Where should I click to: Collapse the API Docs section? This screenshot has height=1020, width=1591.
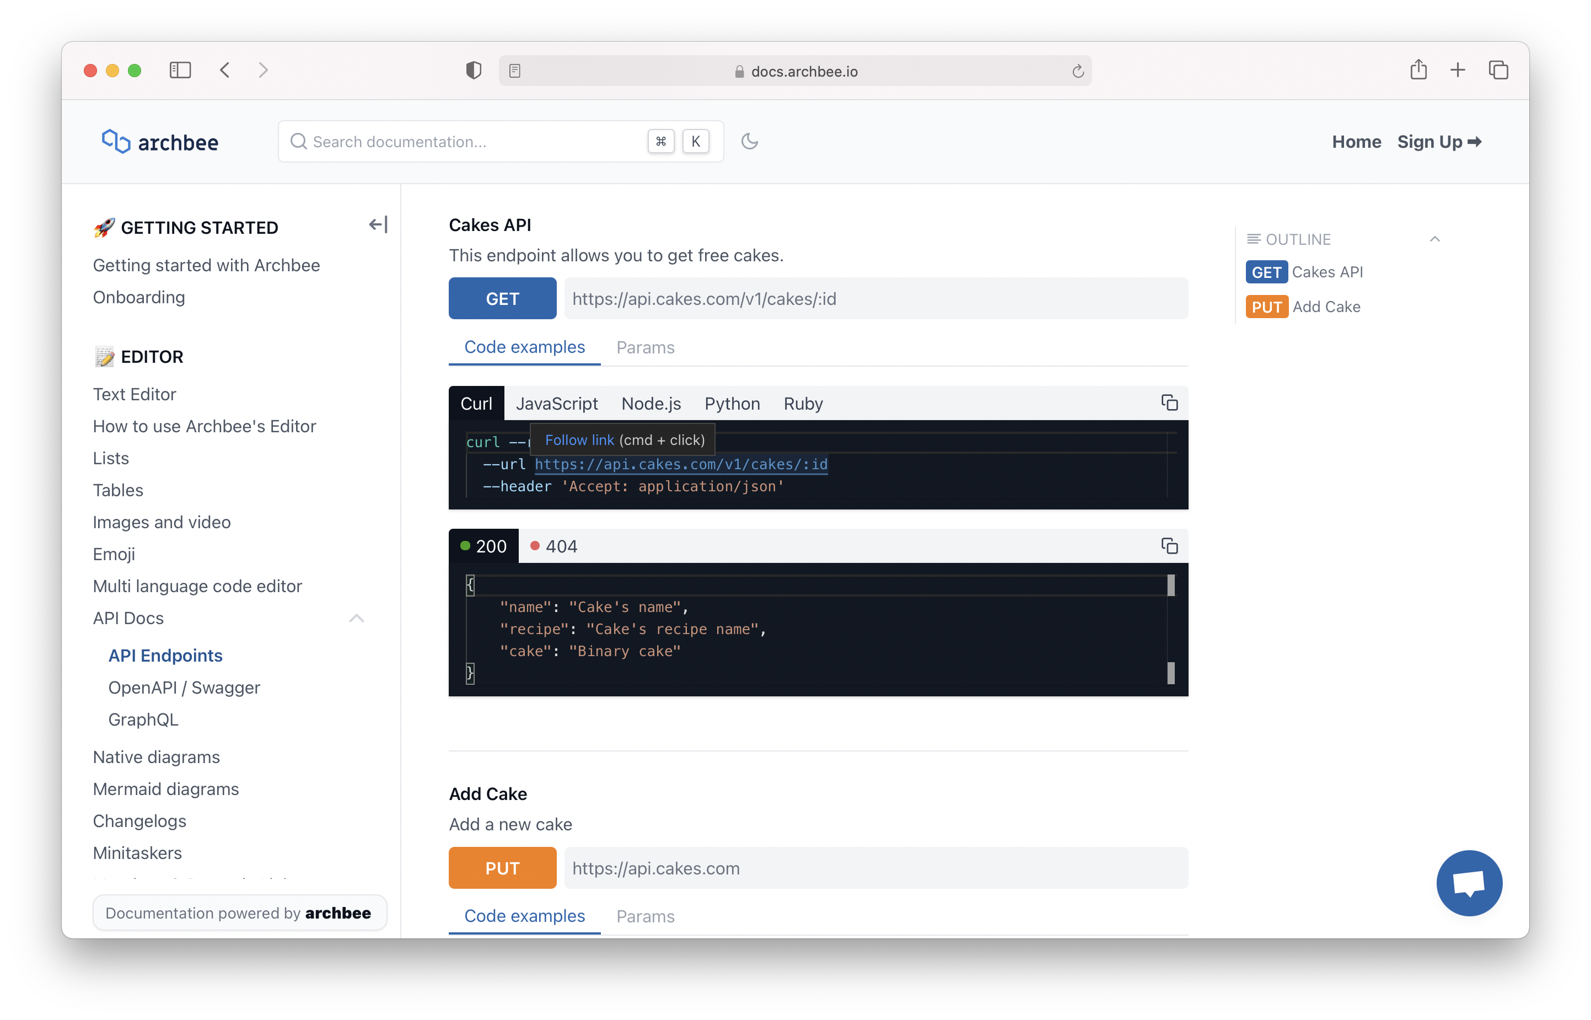pyautogui.click(x=357, y=618)
